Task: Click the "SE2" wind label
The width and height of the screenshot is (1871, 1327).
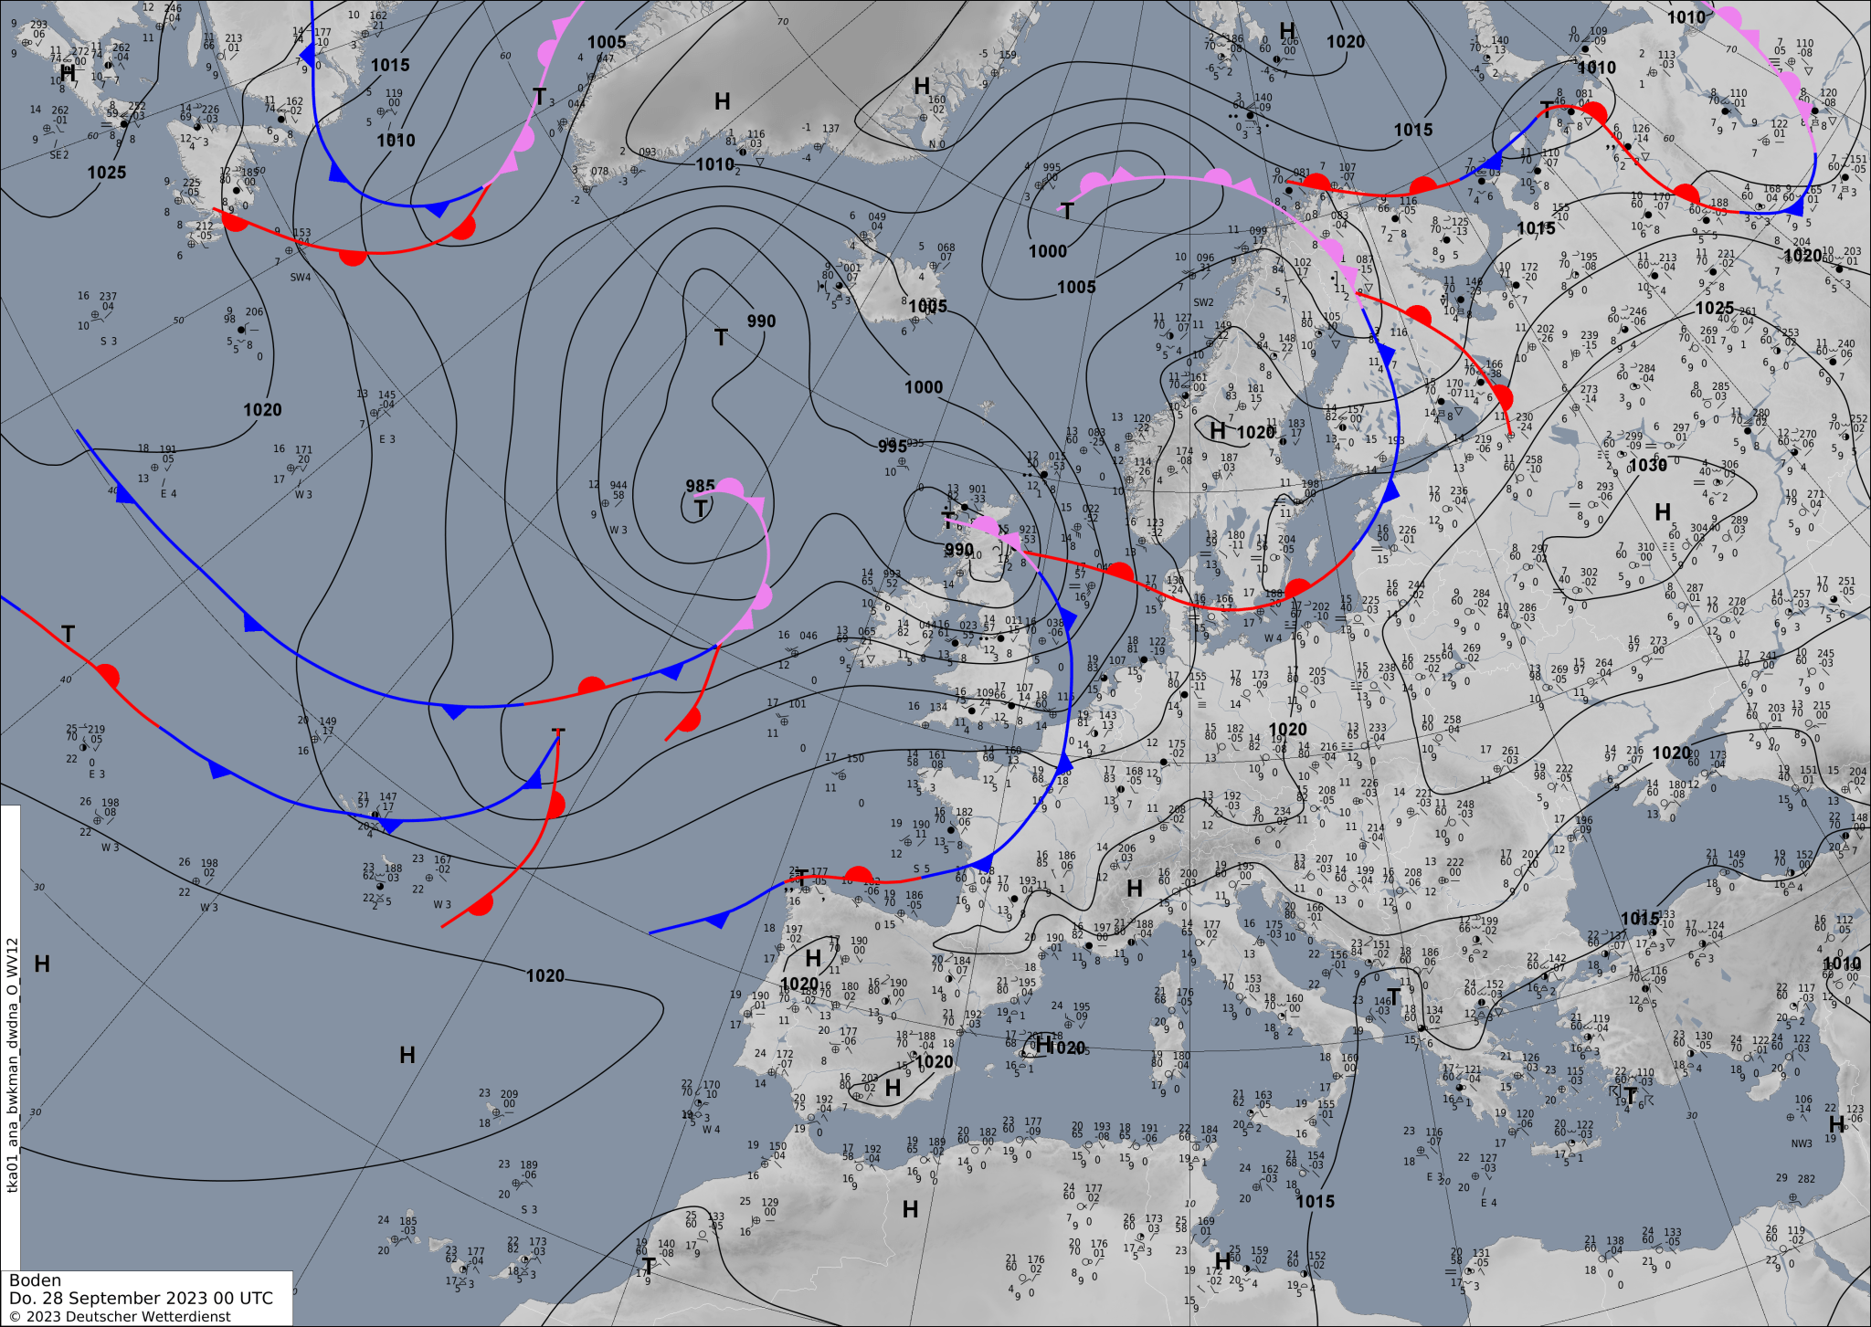Action: (x=58, y=155)
